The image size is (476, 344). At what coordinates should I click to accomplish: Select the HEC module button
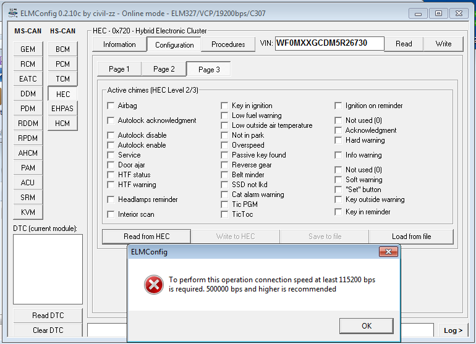pos(62,94)
